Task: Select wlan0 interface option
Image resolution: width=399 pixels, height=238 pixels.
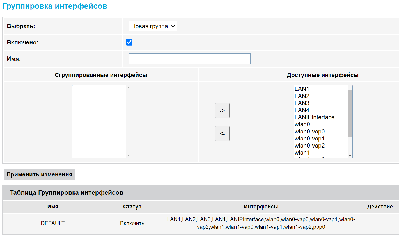Action: (x=302, y=124)
